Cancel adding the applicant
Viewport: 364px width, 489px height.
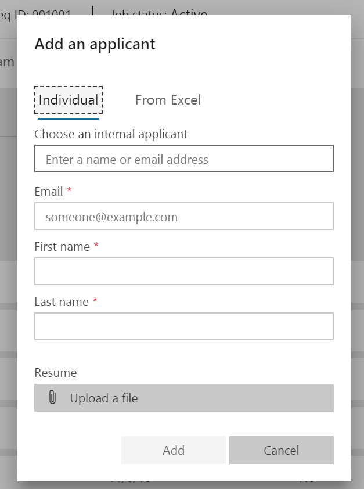point(281,450)
